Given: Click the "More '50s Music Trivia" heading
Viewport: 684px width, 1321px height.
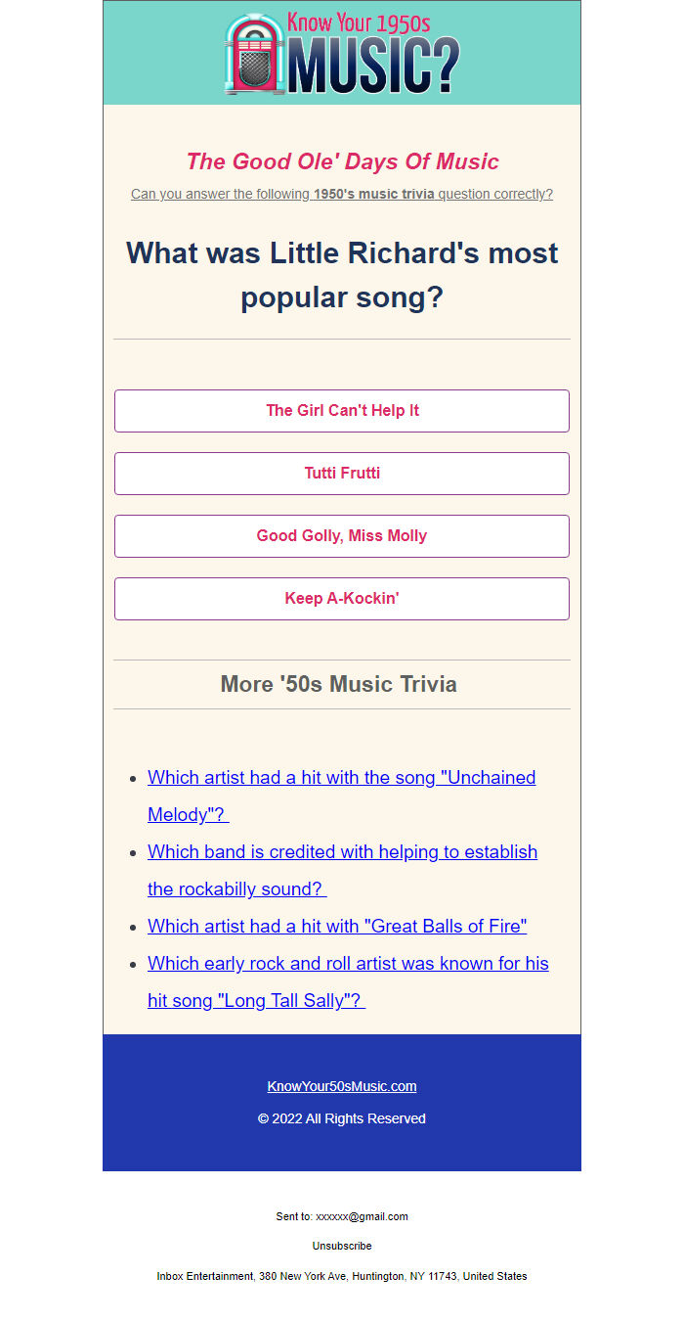Looking at the screenshot, I should click(339, 684).
